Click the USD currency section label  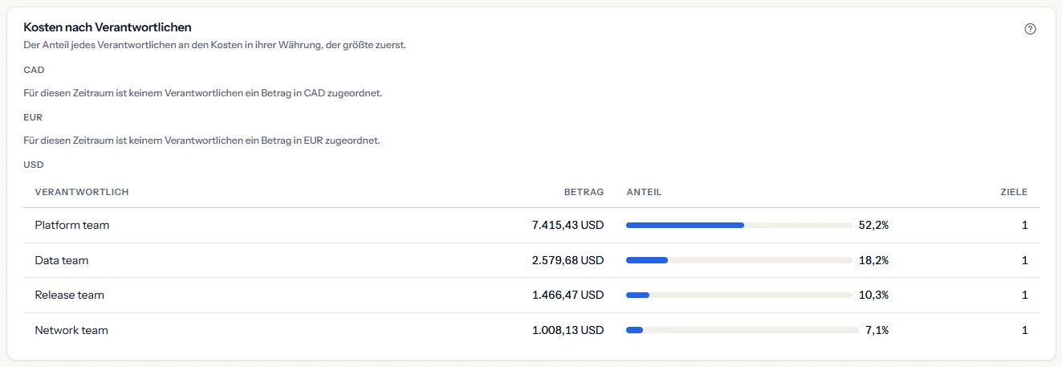(34, 165)
